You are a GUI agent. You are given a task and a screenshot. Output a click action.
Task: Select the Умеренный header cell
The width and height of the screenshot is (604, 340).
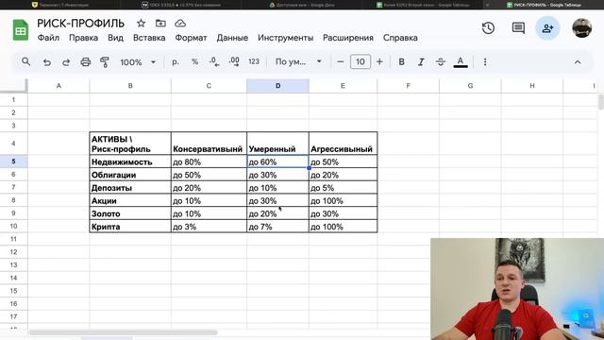click(277, 144)
